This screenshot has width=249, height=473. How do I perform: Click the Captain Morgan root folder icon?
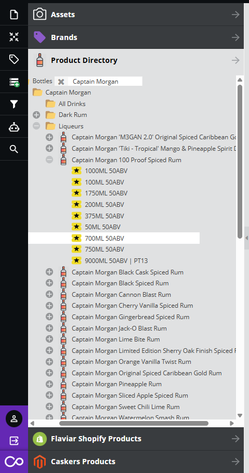(37, 93)
